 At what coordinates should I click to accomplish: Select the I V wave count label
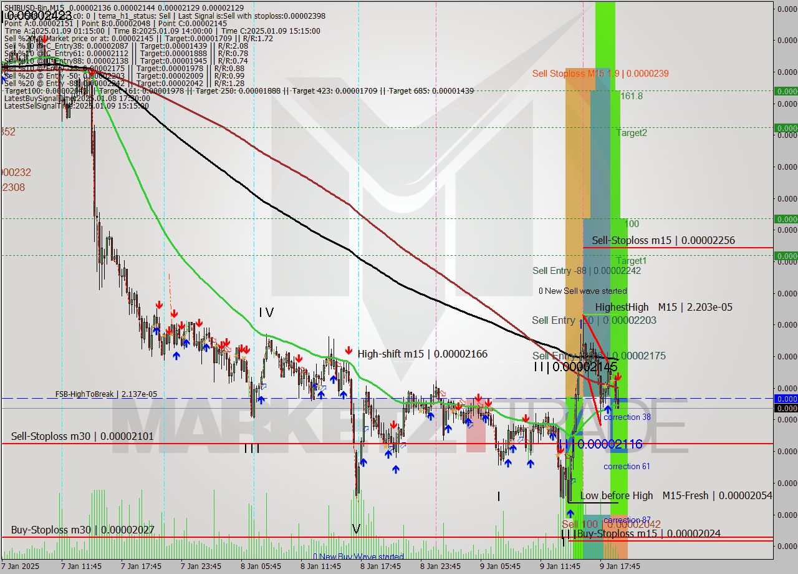pos(267,313)
